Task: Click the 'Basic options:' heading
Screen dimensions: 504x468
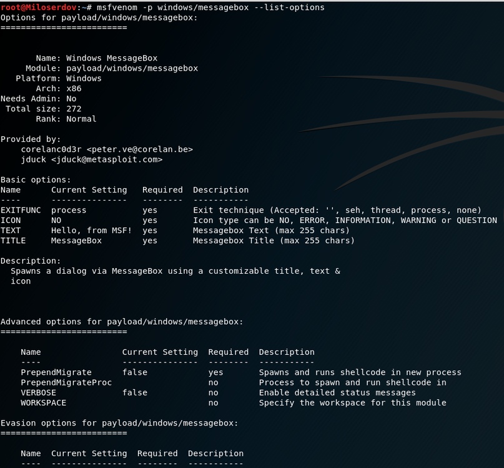Action: (x=36, y=179)
